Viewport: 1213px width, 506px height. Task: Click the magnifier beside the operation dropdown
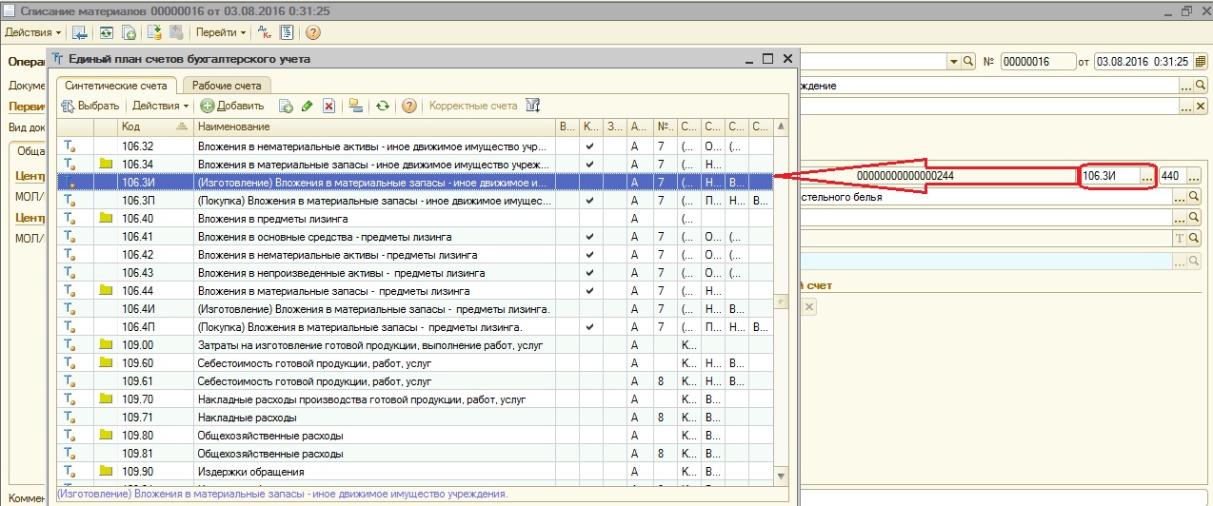coord(969,61)
